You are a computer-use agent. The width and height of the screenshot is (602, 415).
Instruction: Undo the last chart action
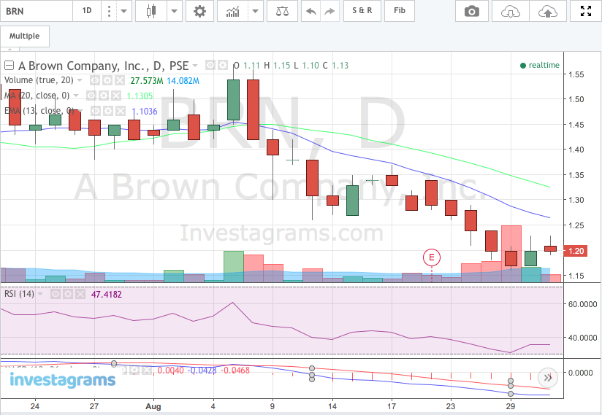pos(311,11)
